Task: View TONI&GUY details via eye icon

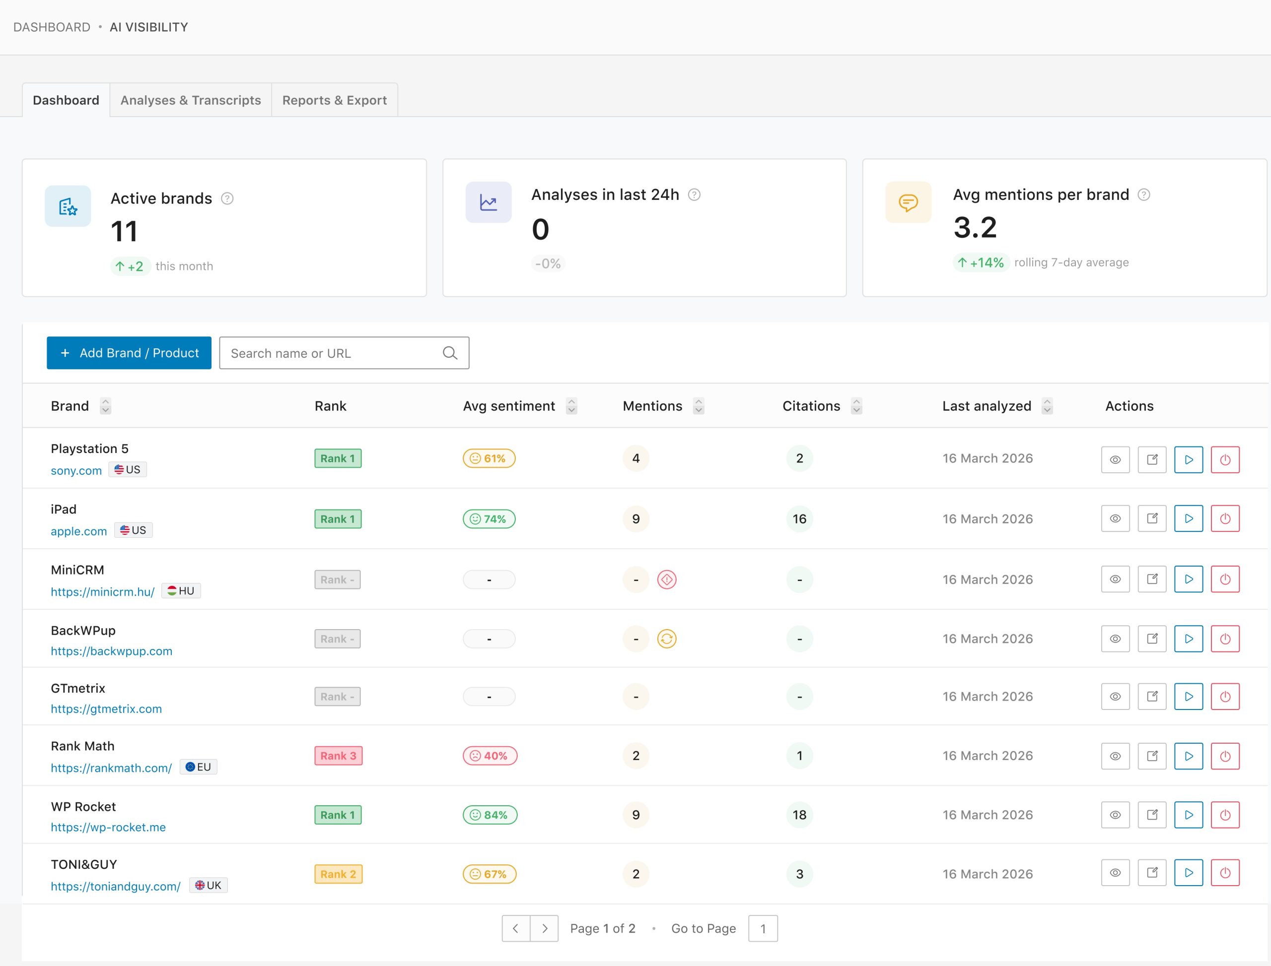Action: click(1115, 873)
